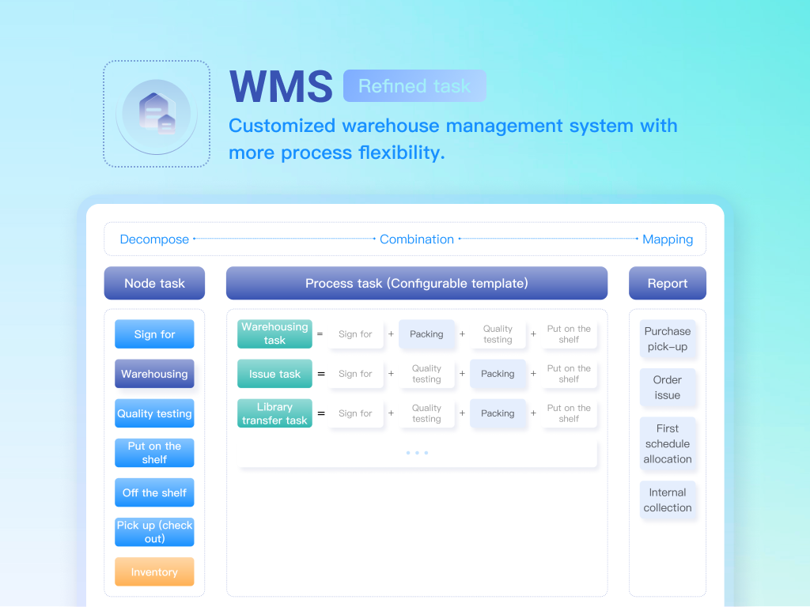
Task: Select the orange Inventory node
Action: click(x=154, y=572)
